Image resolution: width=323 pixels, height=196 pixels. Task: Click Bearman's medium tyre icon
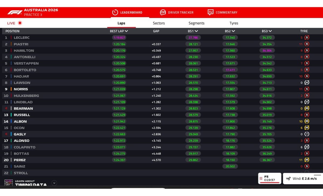tap(306, 108)
